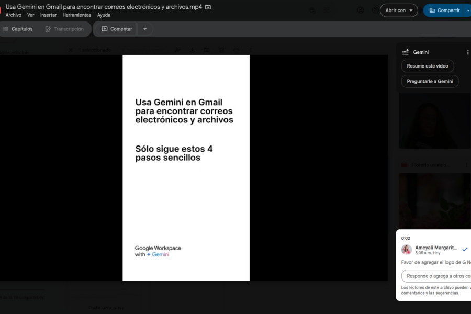Open more options for 'Florería usando...' file in Drive
Image resolution: width=471 pixels, height=314 pixels.
[x=466, y=165]
